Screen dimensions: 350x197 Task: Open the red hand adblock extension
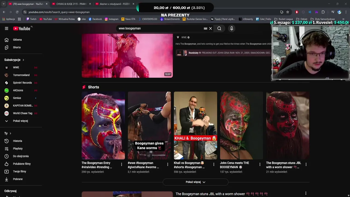click(297, 12)
